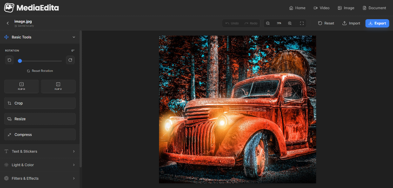The image size is (393, 188).
Task: Click the rotation slider handle
Action: click(20, 61)
